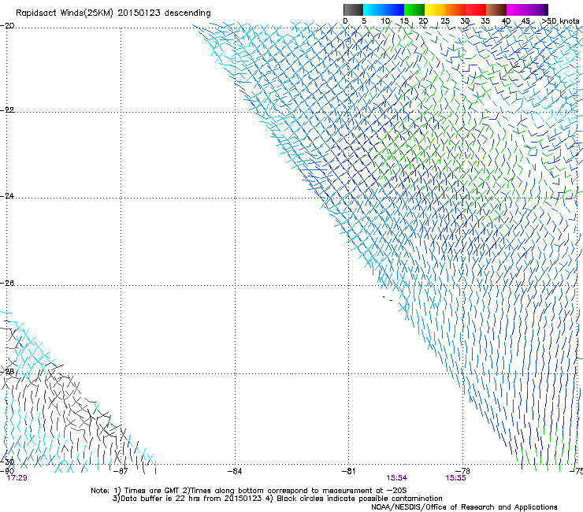
Task: Click the purple time label 15:55
Action: 455,478
